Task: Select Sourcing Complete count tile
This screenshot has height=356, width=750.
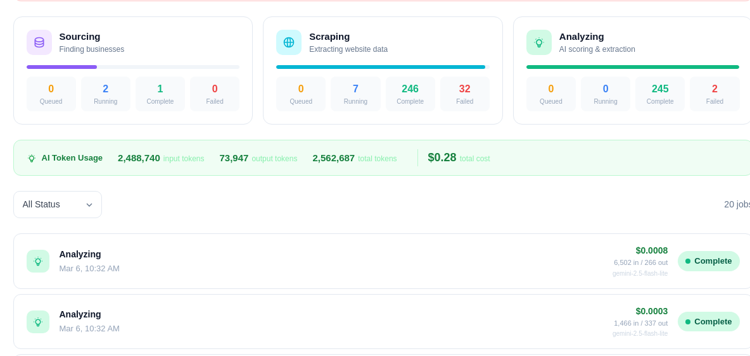Action: (160, 94)
